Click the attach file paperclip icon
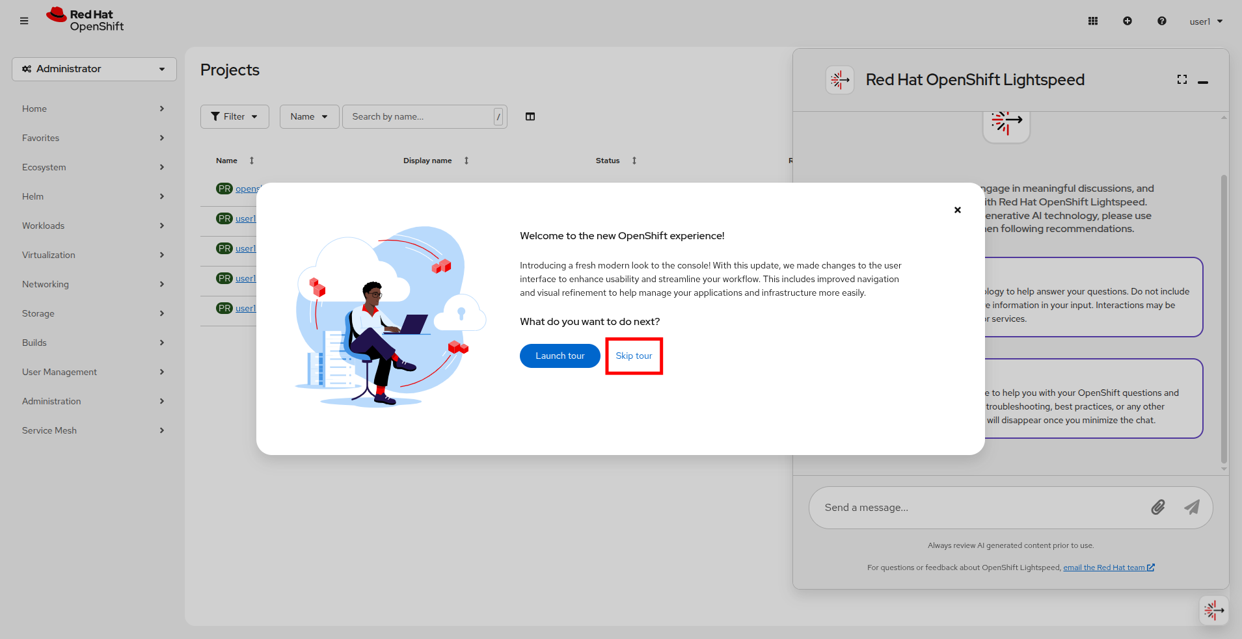Viewport: 1242px width, 639px height. [x=1158, y=507]
